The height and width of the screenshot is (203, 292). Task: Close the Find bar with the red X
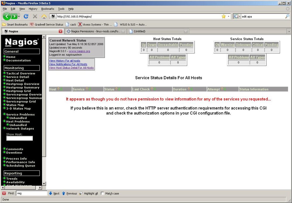4,193
